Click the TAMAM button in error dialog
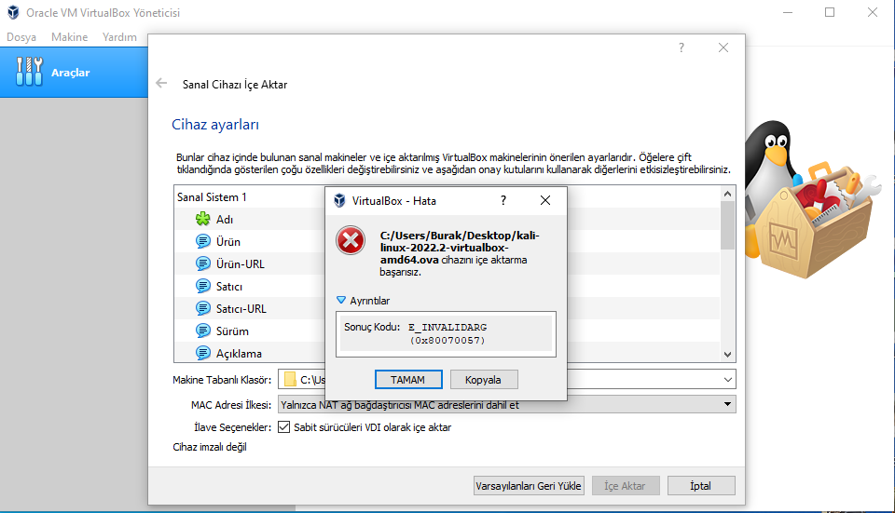 tap(408, 380)
